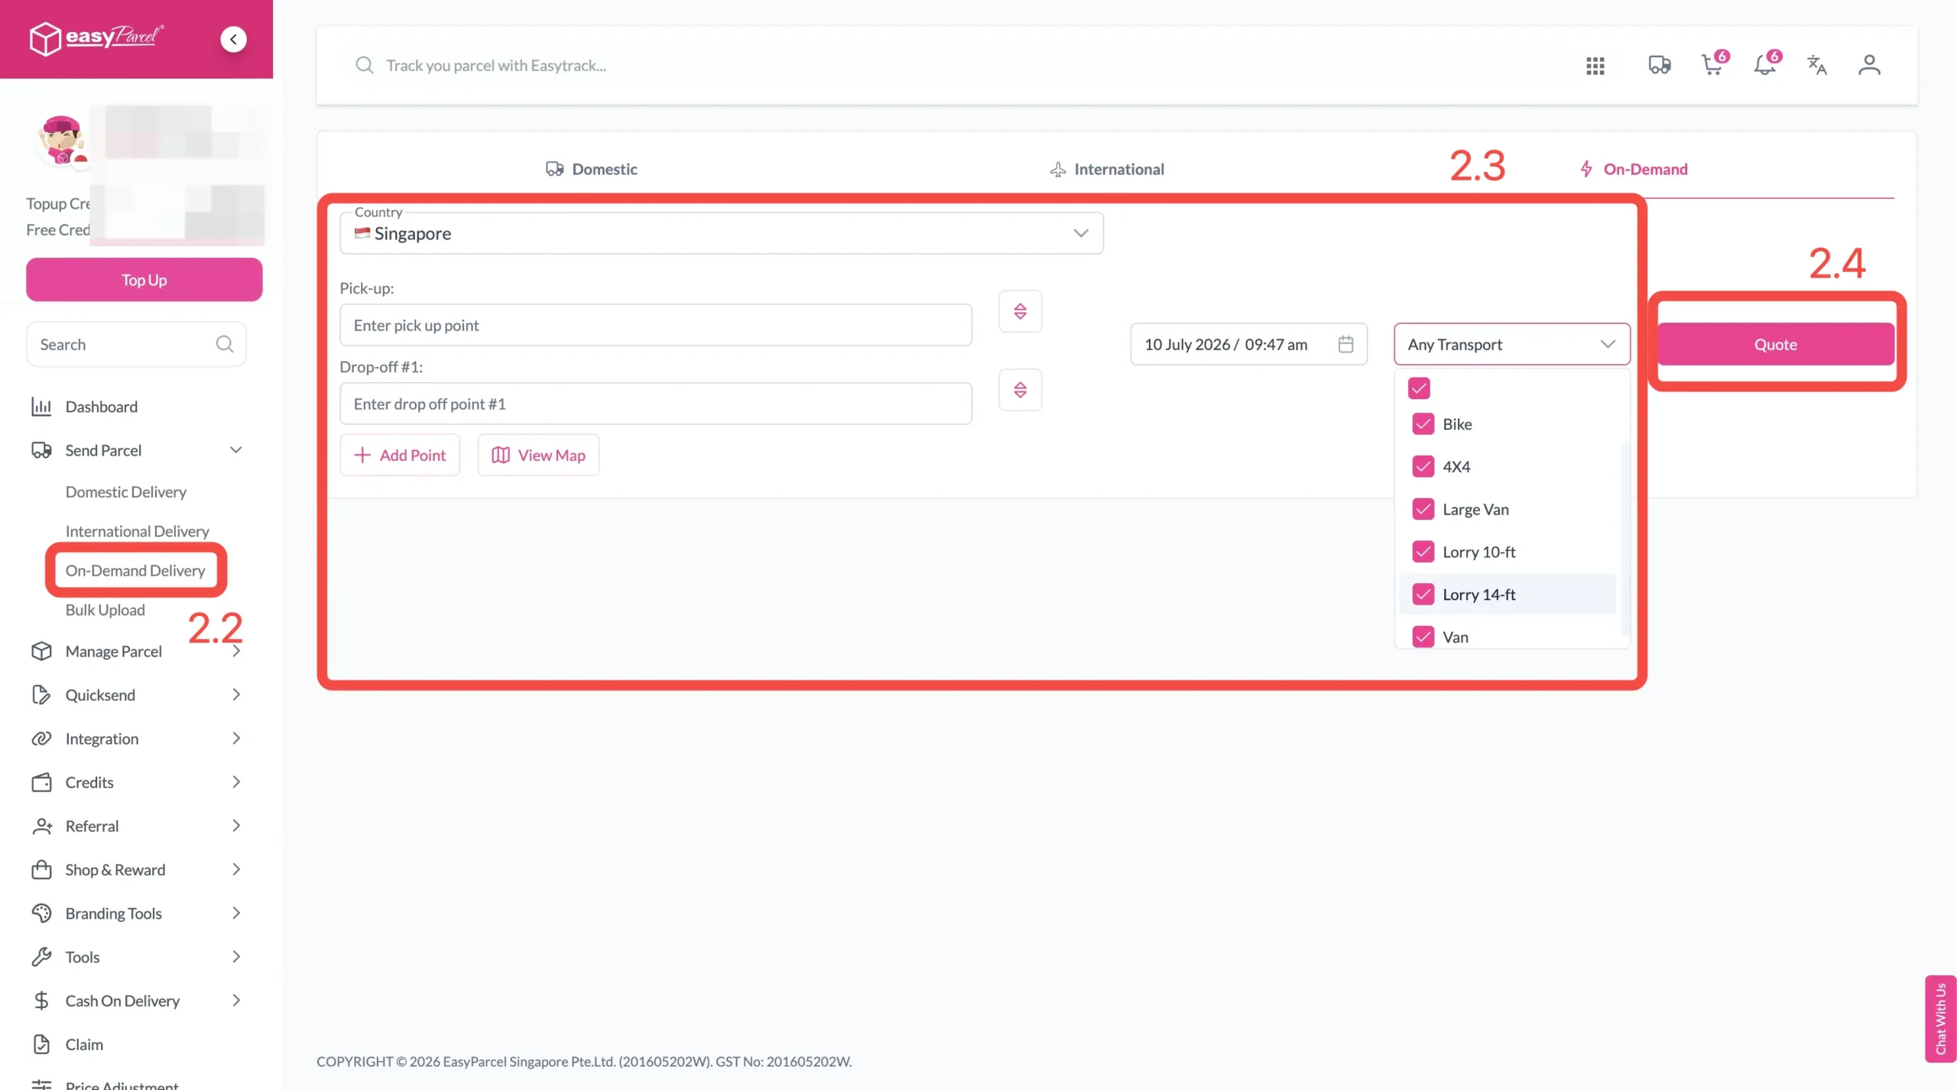1957x1090 pixels.
Task: Switch to the Domestic tab
Action: pos(591,169)
